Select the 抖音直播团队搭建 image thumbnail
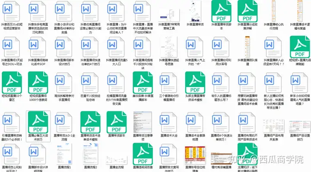The width and height of the screenshot is (311, 172). (248, 47)
